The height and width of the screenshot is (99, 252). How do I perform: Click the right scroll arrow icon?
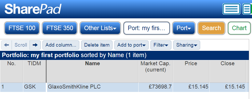[35, 45]
